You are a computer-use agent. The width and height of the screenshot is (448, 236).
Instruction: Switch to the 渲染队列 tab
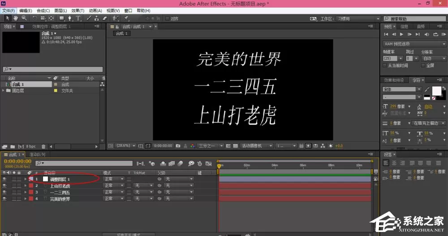point(38,155)
